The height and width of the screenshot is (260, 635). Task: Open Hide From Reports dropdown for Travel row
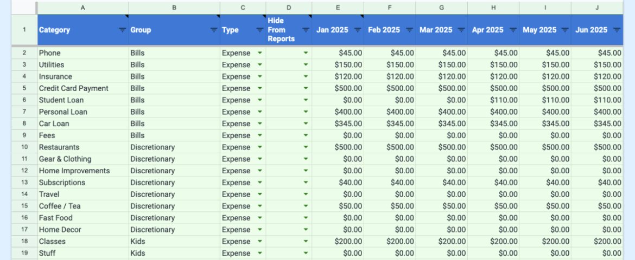click(x=306, y=194)
